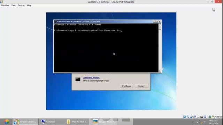Click the network adapter status icon
The width and height of the screenshot is (223, 125).
coord(195,117)
